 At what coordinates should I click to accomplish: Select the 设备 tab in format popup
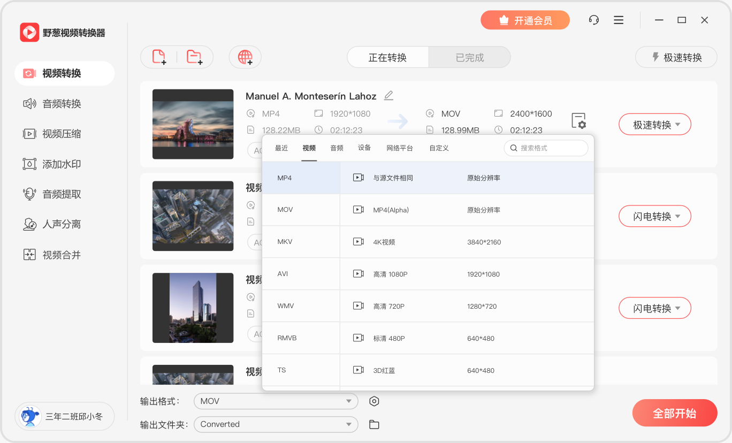tap(364, 148)
